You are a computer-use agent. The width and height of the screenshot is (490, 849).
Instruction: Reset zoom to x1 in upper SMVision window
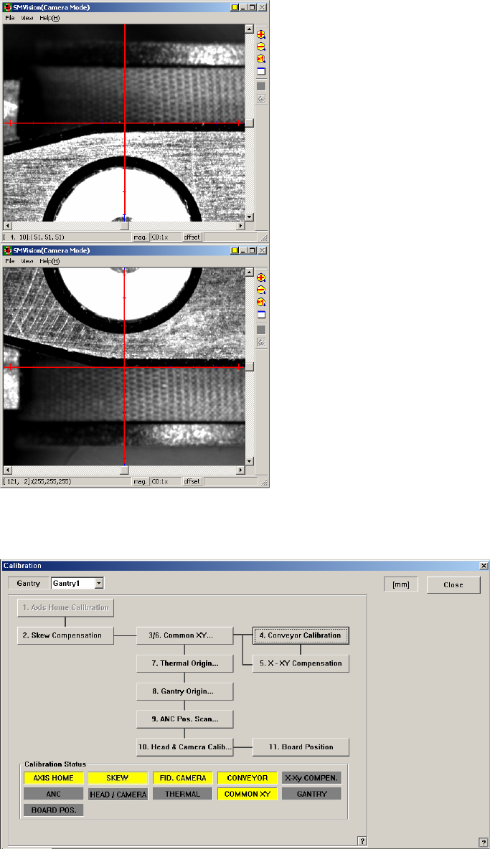click(x=261, y=59)
